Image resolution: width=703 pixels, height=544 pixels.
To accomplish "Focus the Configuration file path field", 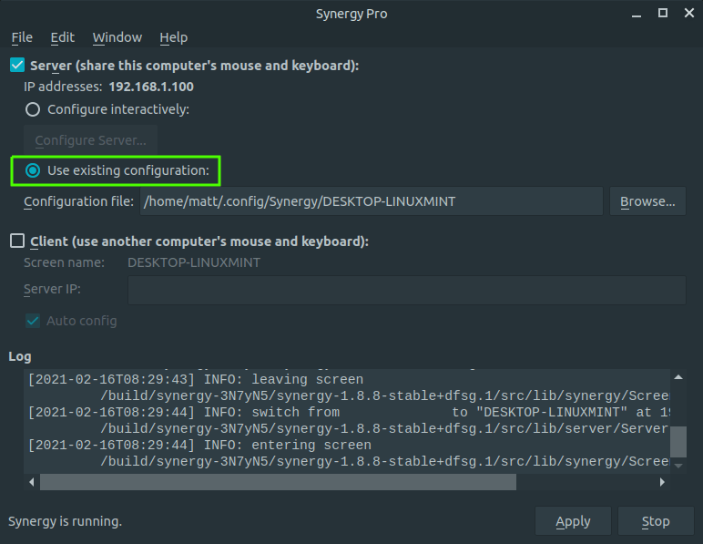I will [371, 201].
